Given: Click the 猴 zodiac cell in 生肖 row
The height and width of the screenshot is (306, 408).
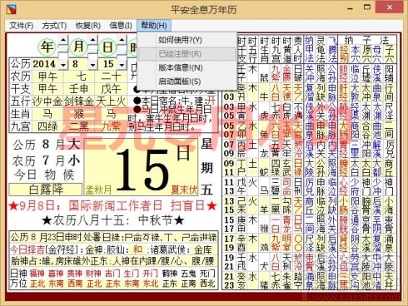Looking at the screenshot, I should [79, 114].
